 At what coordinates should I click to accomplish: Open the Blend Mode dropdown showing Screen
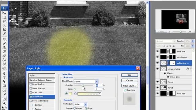(96, 82)
